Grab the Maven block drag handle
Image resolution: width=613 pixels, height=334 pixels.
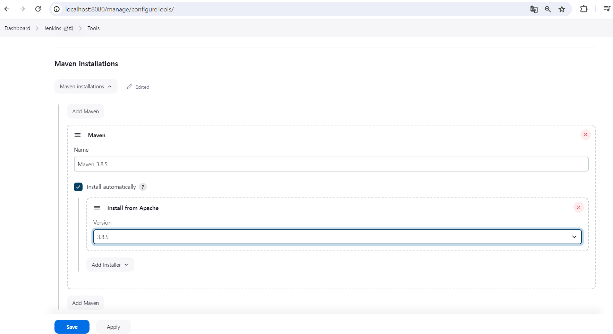click(78, 135)
